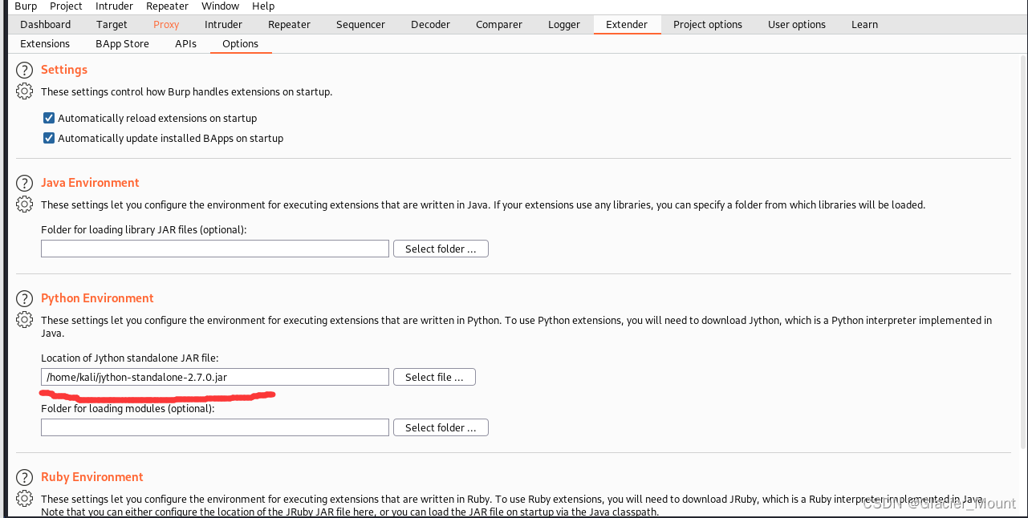Open the BApp Store tab
The width and height of the screenshot is (1028, 518).
pyautogui.click(x=122, y=43)
